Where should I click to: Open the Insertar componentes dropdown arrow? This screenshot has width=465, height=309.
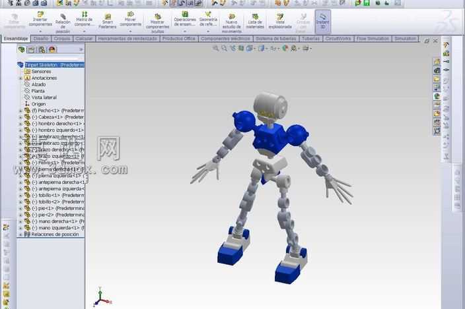point(40,31)
